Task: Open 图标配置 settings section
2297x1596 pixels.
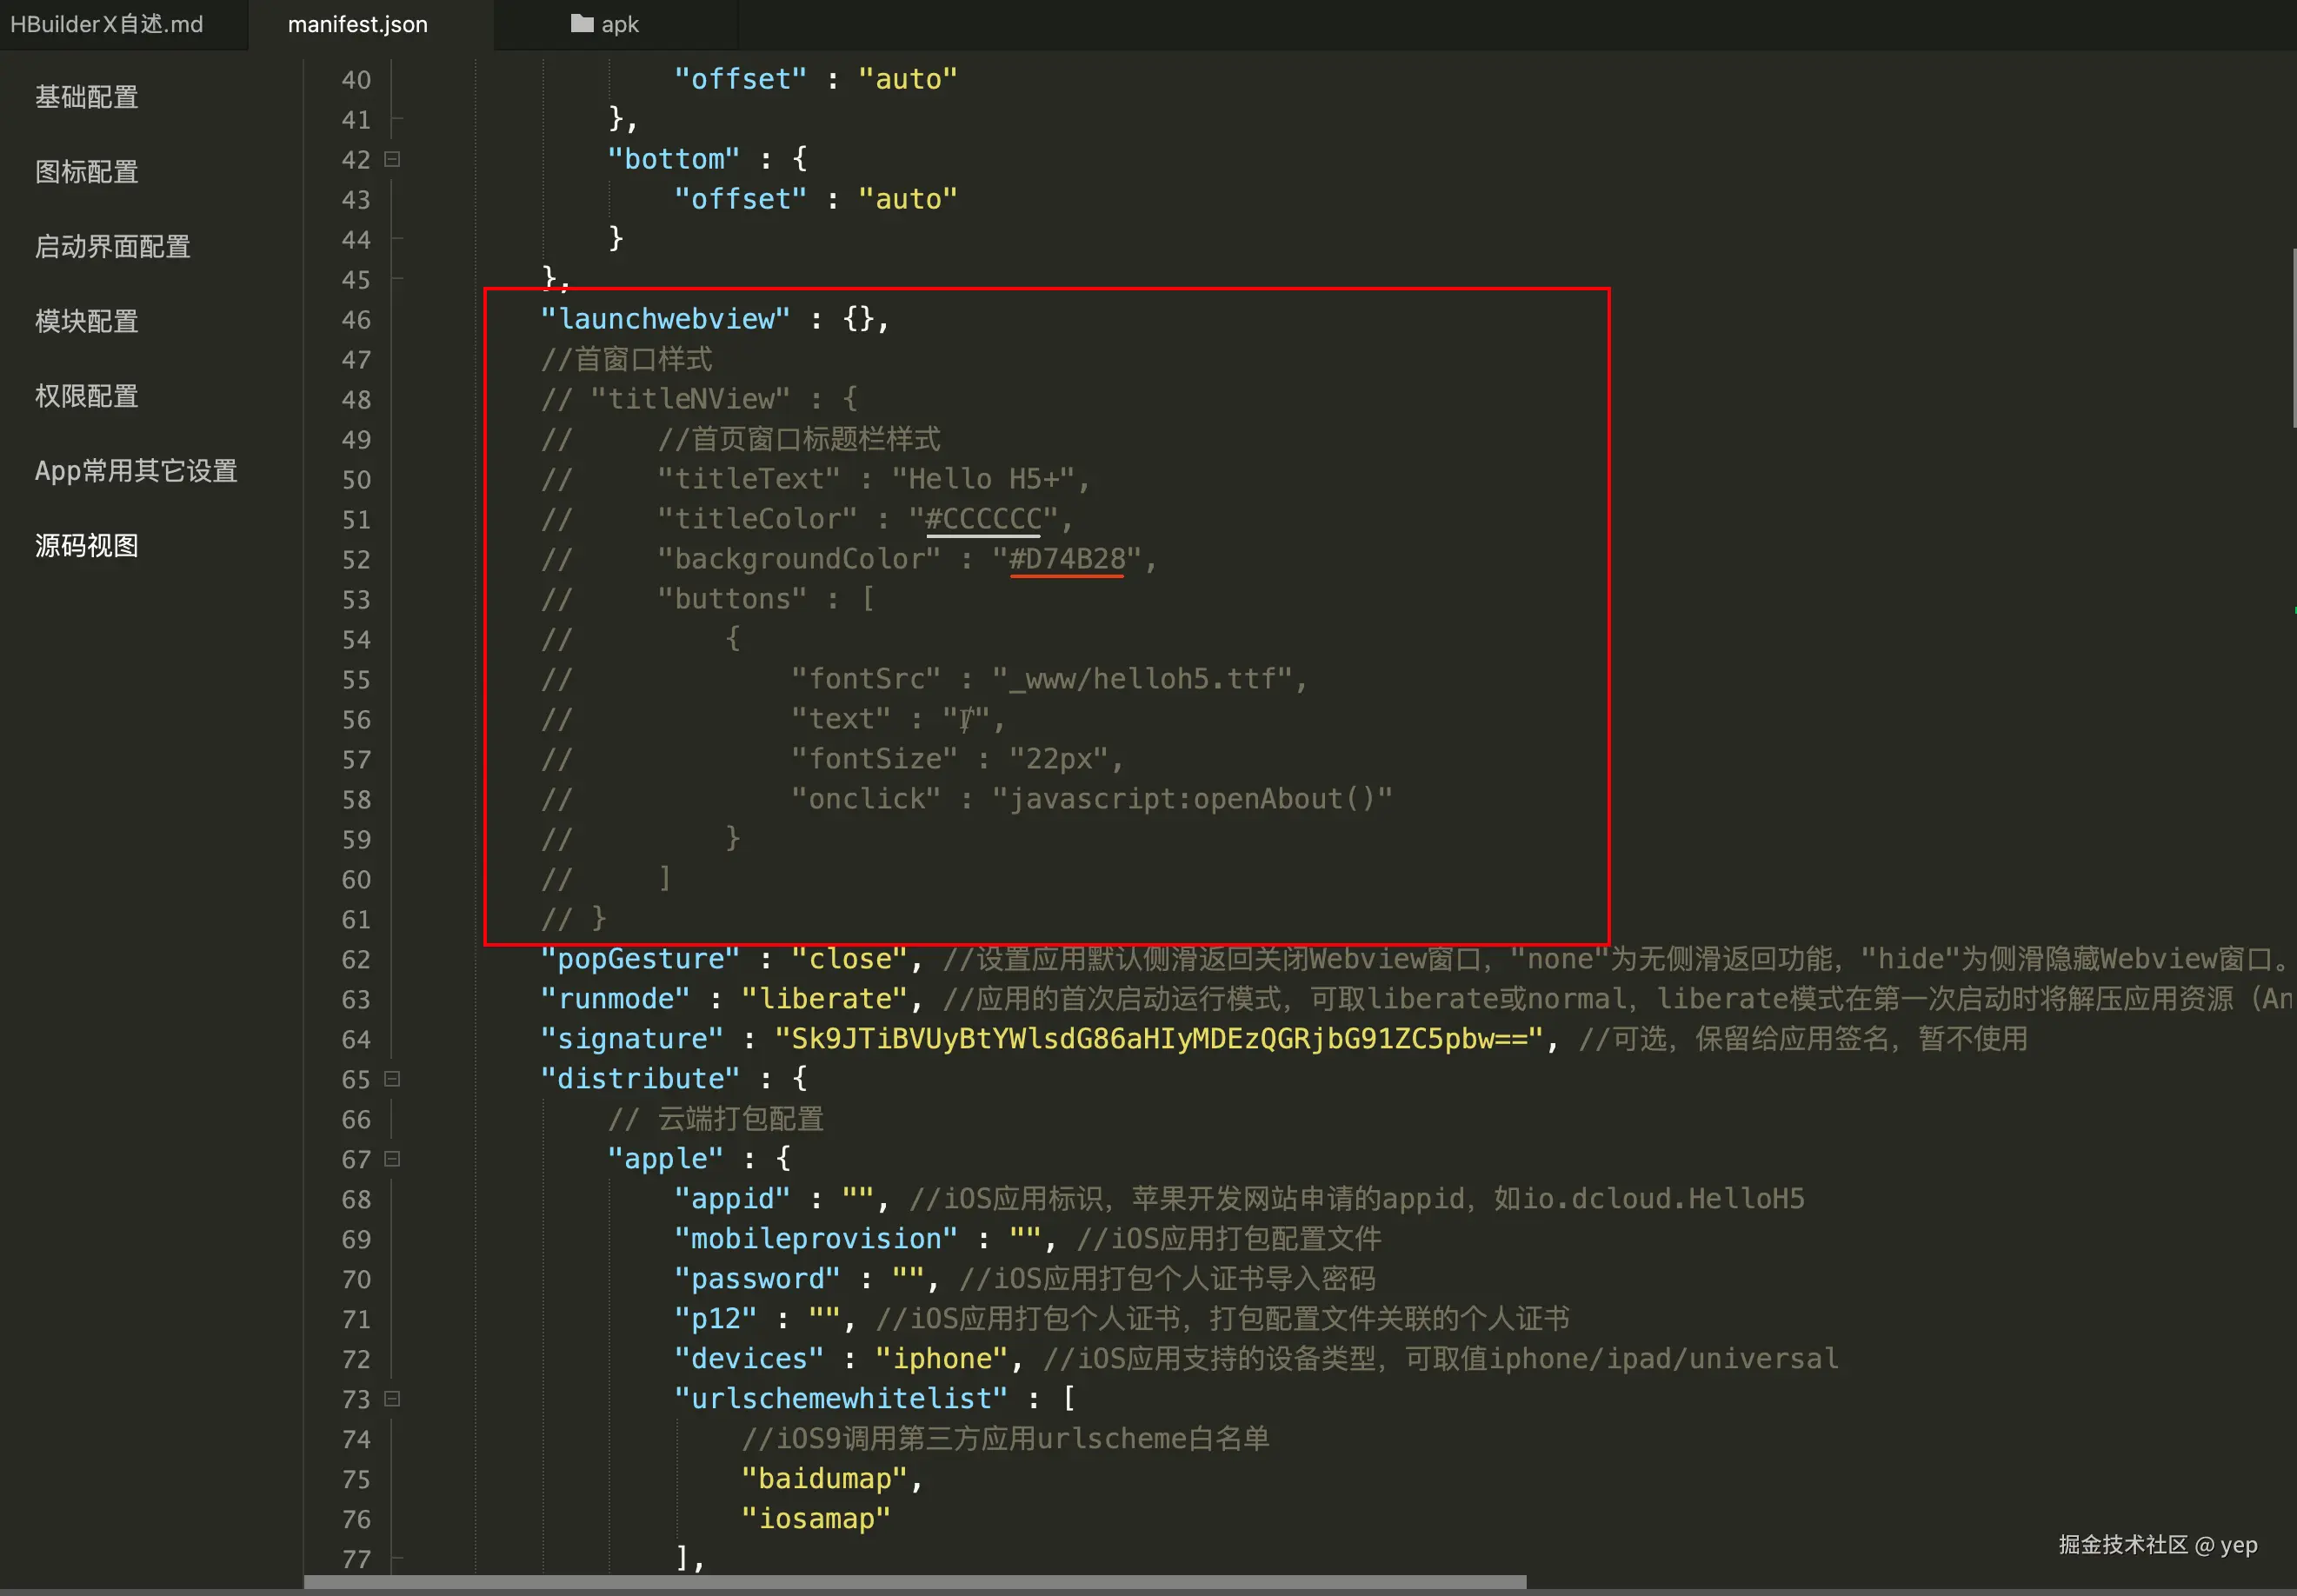Action: 87,172
